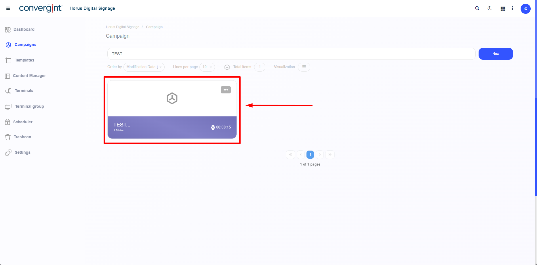
Task: Click the hamburger menu icon
Action: [8, 8]
